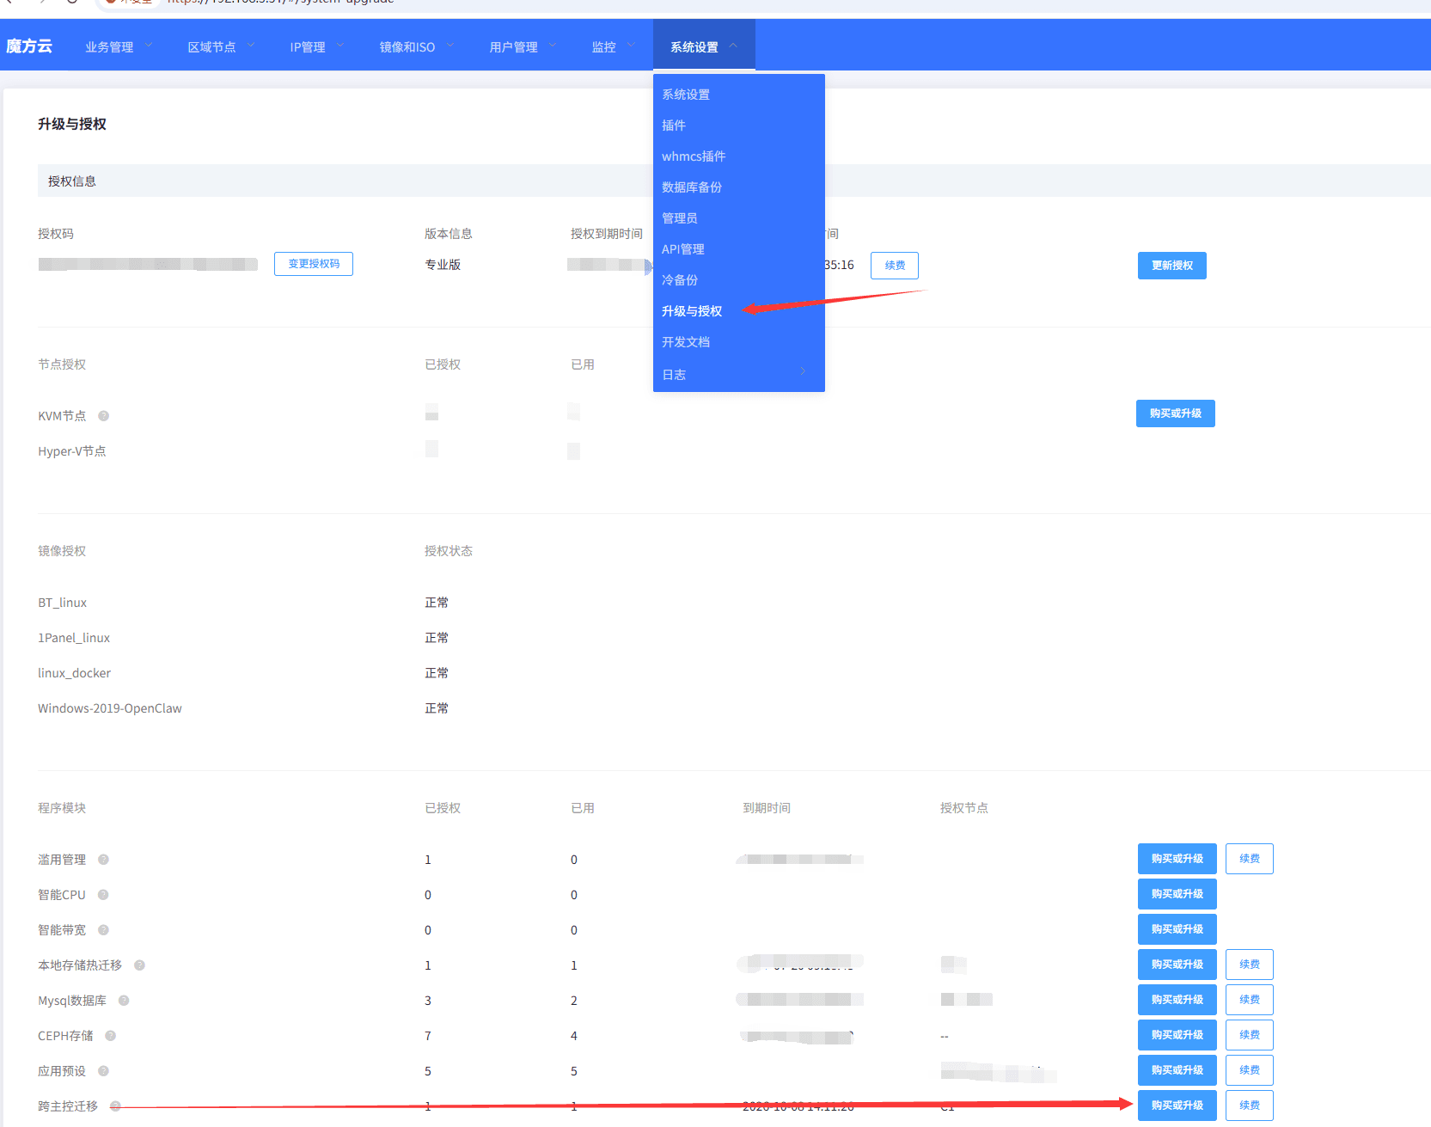Expand the 日志 submenu

click(x=739, y=374)
